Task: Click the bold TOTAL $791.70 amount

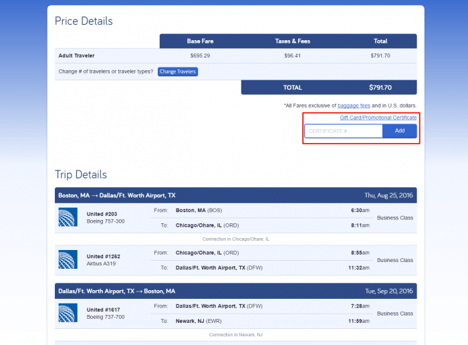Action: [x=380, y=88]
